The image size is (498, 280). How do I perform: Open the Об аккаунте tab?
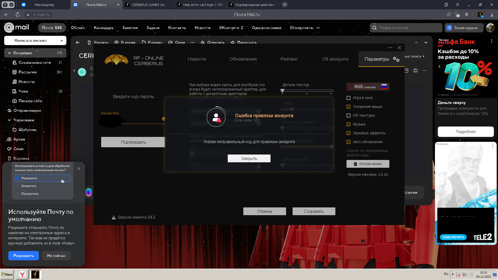(335, 59)
